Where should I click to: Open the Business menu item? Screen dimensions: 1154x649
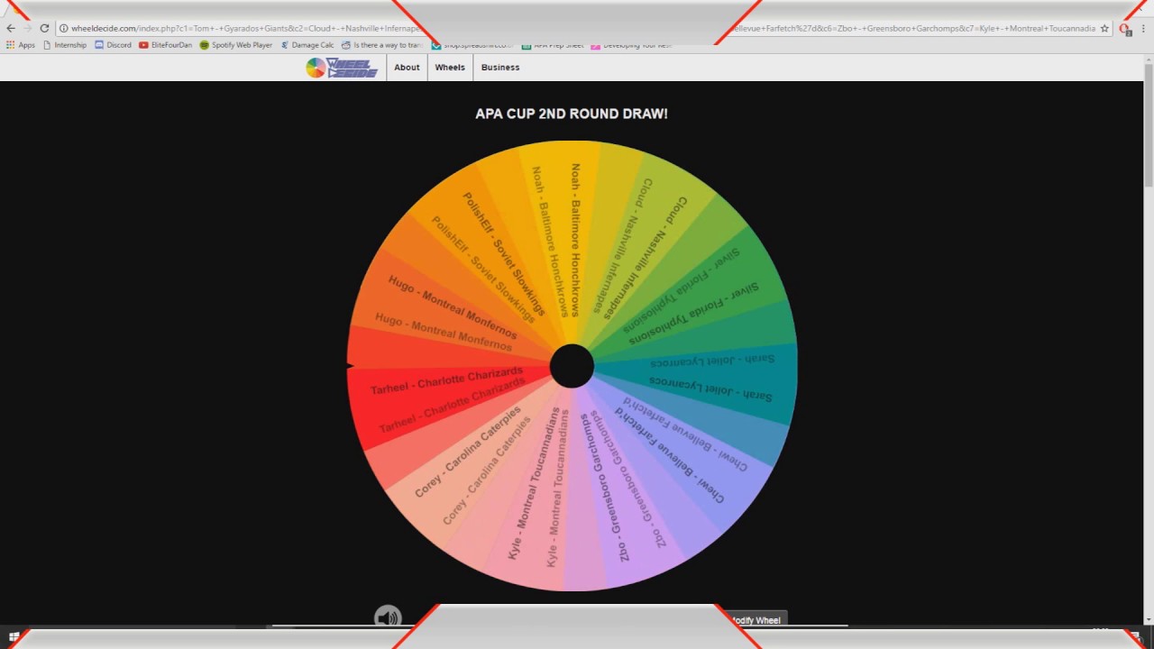pos(500,68)
